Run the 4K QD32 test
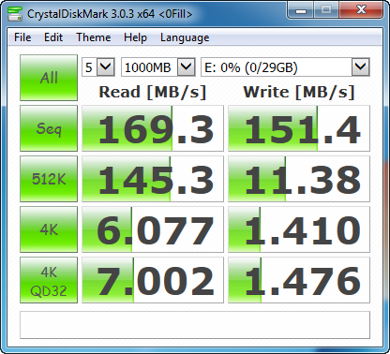Screen dimensions: 390x354 point(49,280)
